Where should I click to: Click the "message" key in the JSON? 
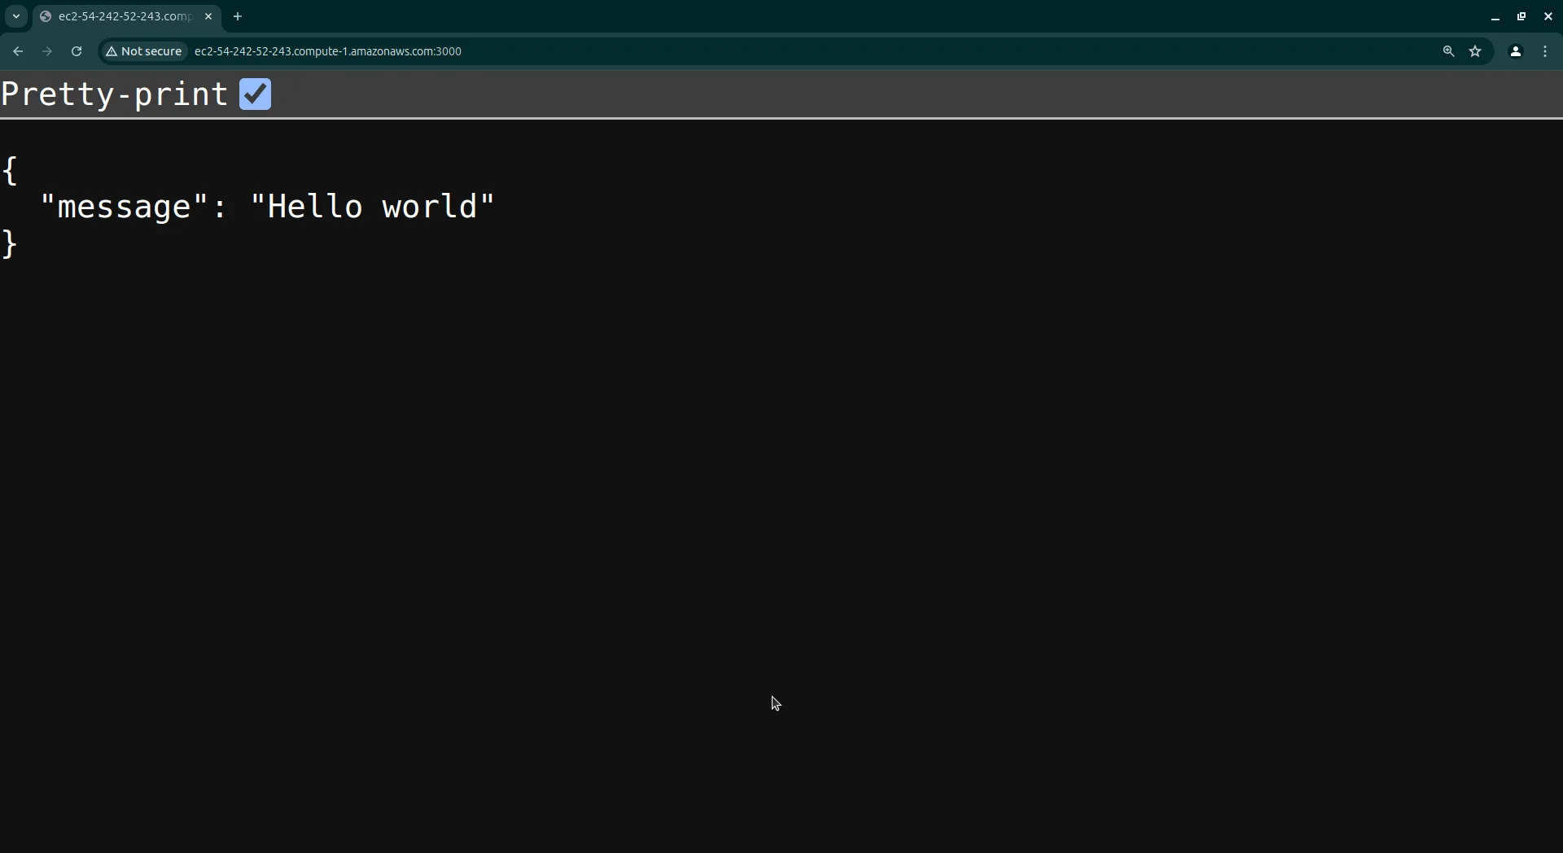point(125,207)
